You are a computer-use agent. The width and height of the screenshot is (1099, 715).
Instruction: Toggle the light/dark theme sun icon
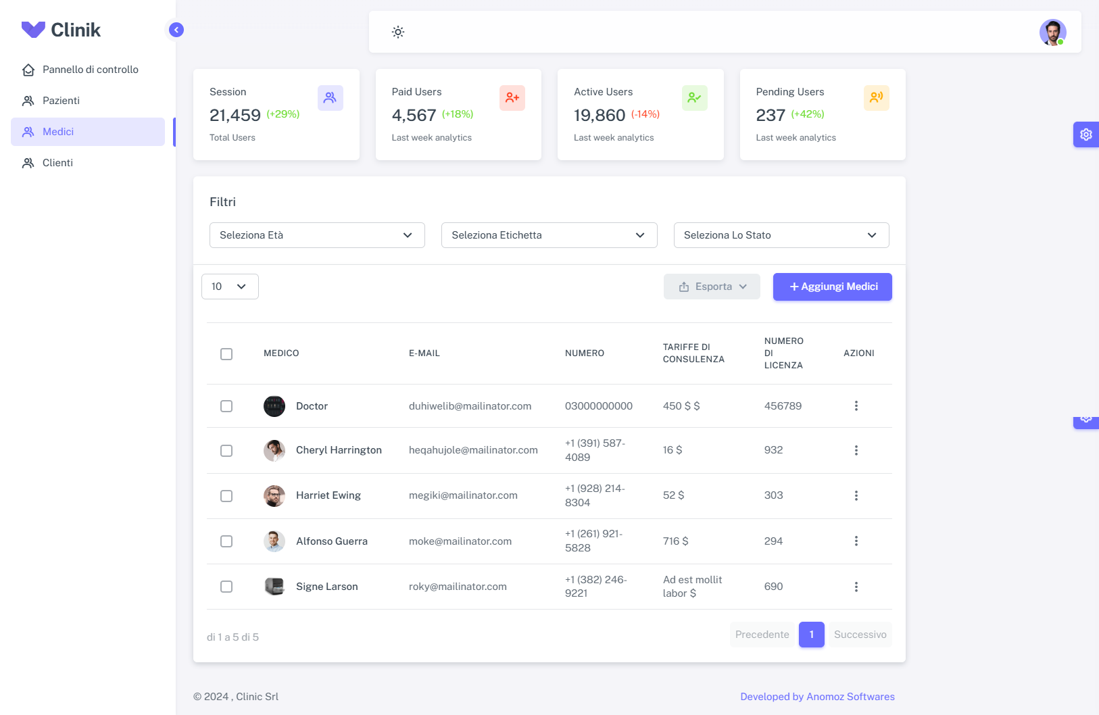(398, 32)
